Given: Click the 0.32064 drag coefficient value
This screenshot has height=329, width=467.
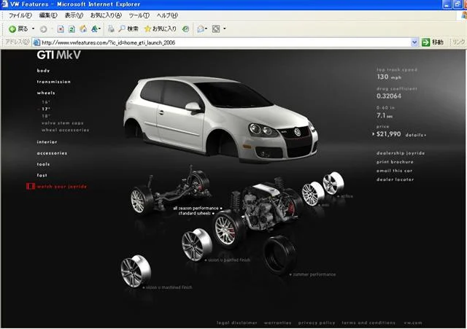Looking at the screenshot, I should [x=389, y=96].
